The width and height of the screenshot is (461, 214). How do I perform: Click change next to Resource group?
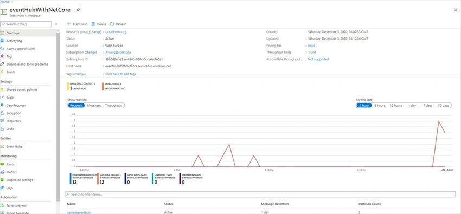(95, 32)
